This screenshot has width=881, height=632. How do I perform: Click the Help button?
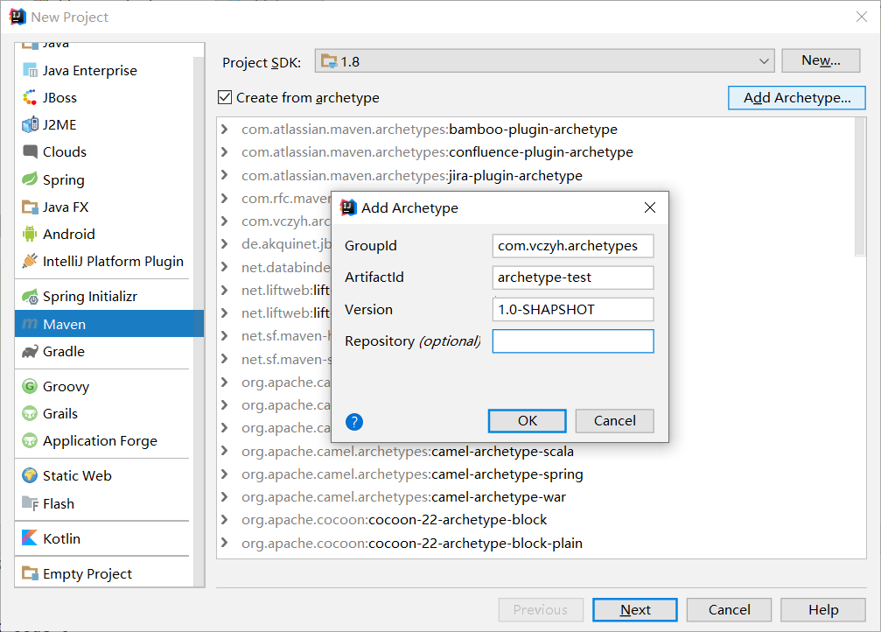823,609
